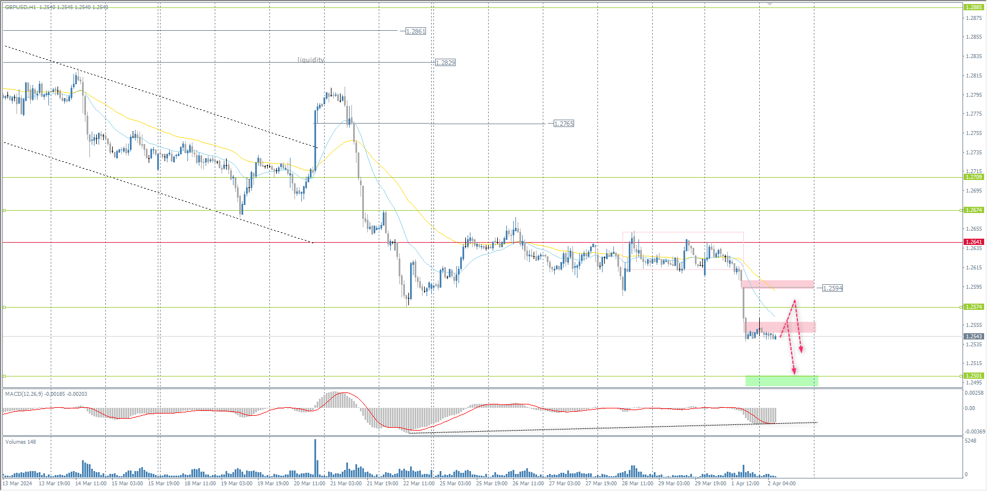This screenshot has height=491, width=987.
Task: Click the 1.2829 horizontal line label
Action: click(445, 63)
